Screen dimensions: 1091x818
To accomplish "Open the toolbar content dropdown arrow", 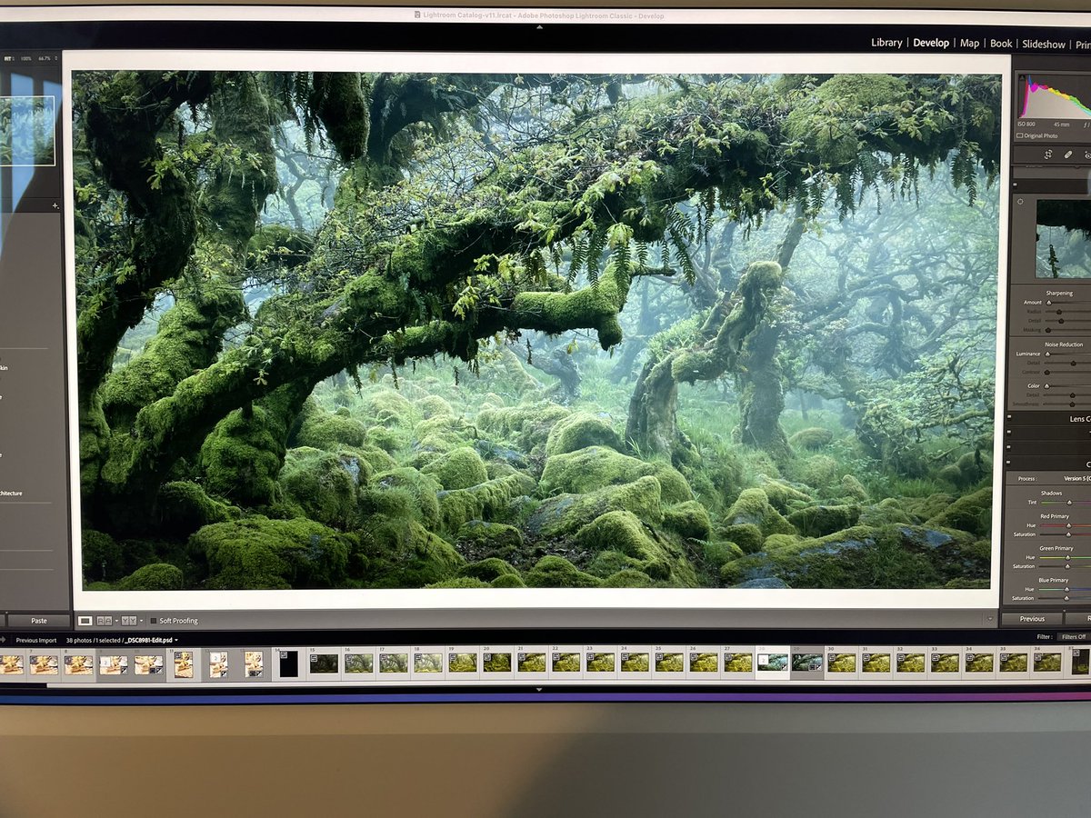I will coord(990,619).
